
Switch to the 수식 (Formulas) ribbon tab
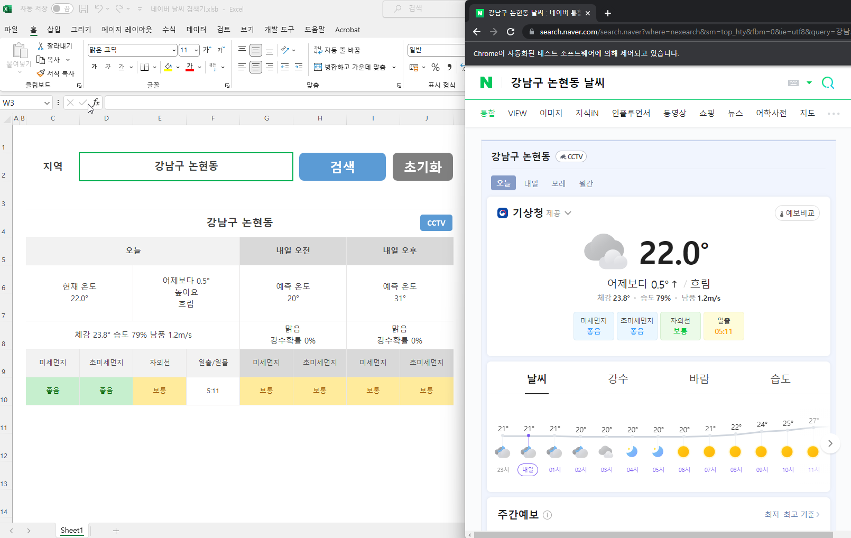169,30
